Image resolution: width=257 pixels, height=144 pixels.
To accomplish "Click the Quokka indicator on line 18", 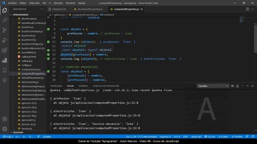I will point(48,71).
